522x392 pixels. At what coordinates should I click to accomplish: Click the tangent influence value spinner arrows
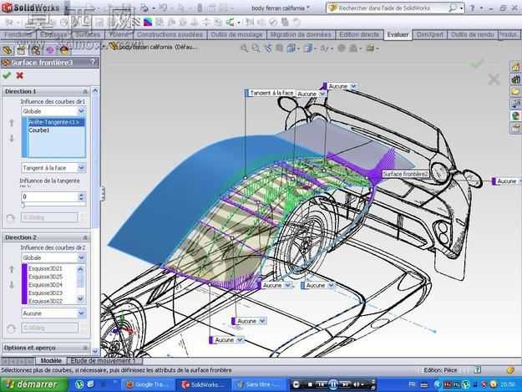click(x=81, y=196)
